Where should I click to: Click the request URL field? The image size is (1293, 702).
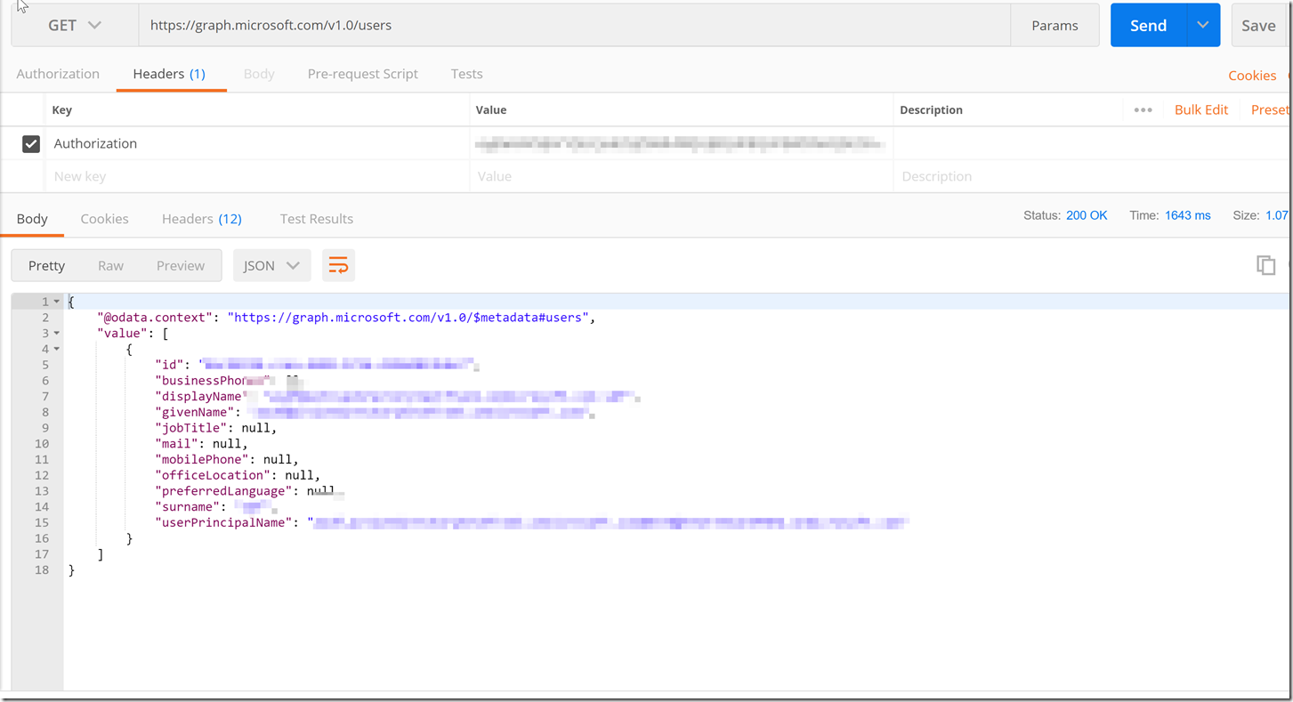574,26
